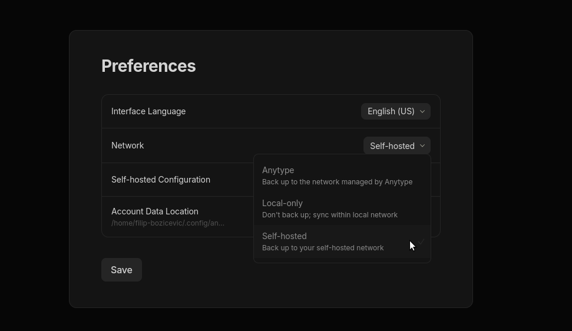Click "Back up to your self-hosted network" description
Viewport: 572px width, 331px height.
[x=323, y=248]
